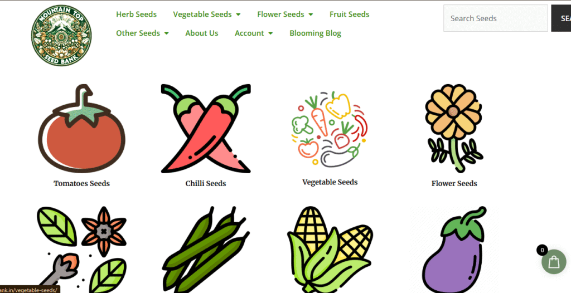This screenshot has width=571, height=293.
Task: Focus the Search Seeds input field
Action: tap(496, 18)
